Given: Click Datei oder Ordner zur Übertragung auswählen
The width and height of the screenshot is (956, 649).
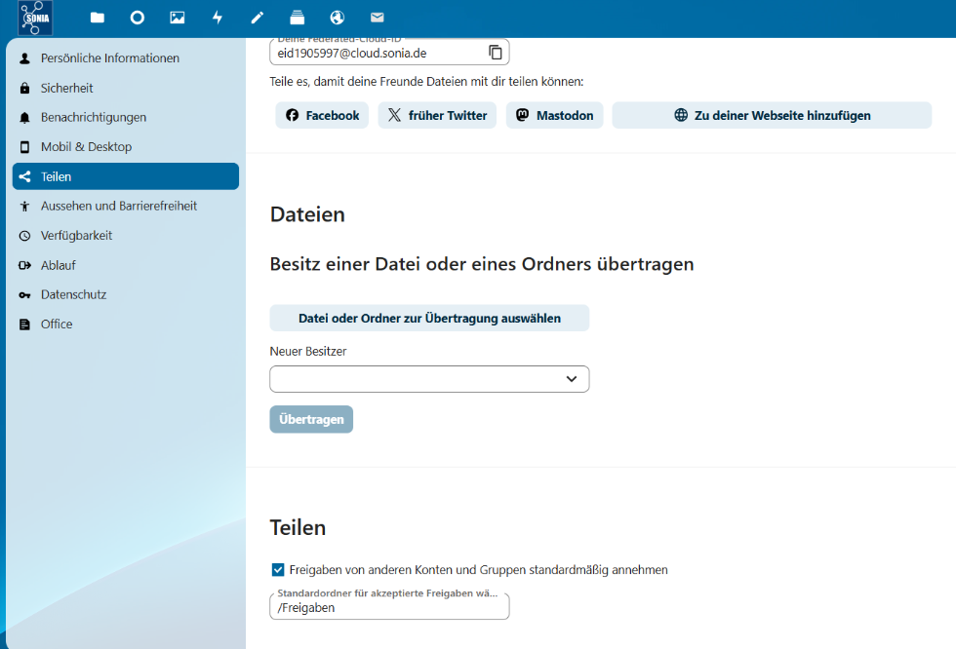Looking at the screenshot, I should (429, 318).
